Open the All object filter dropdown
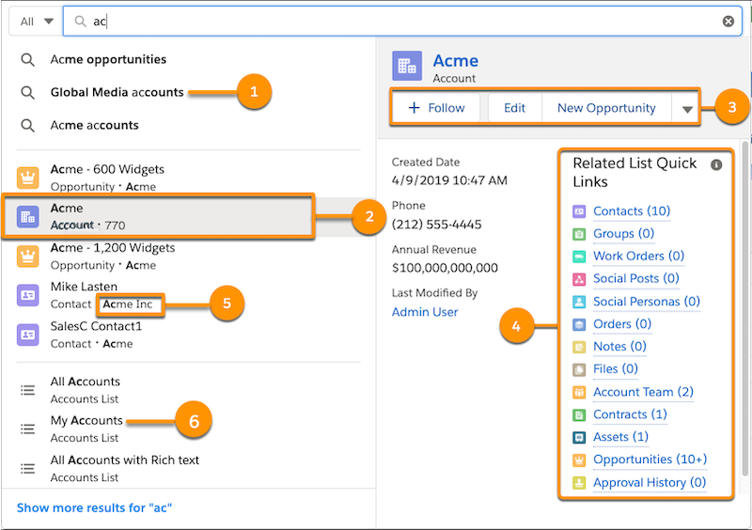Image resolution: width=752 pixels, height=530 pixels. pos(37,22)
